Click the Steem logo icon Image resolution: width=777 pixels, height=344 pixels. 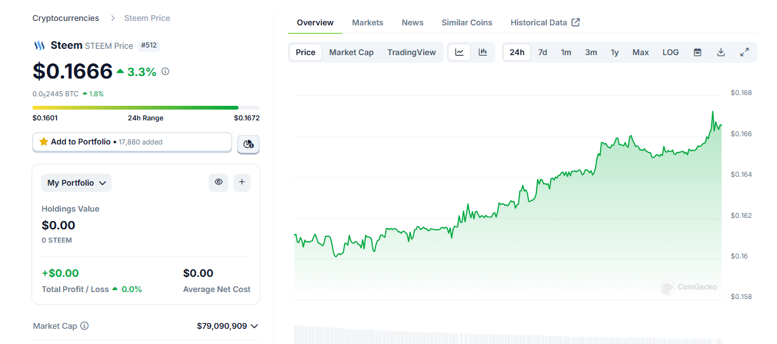[x=39, y=46]
